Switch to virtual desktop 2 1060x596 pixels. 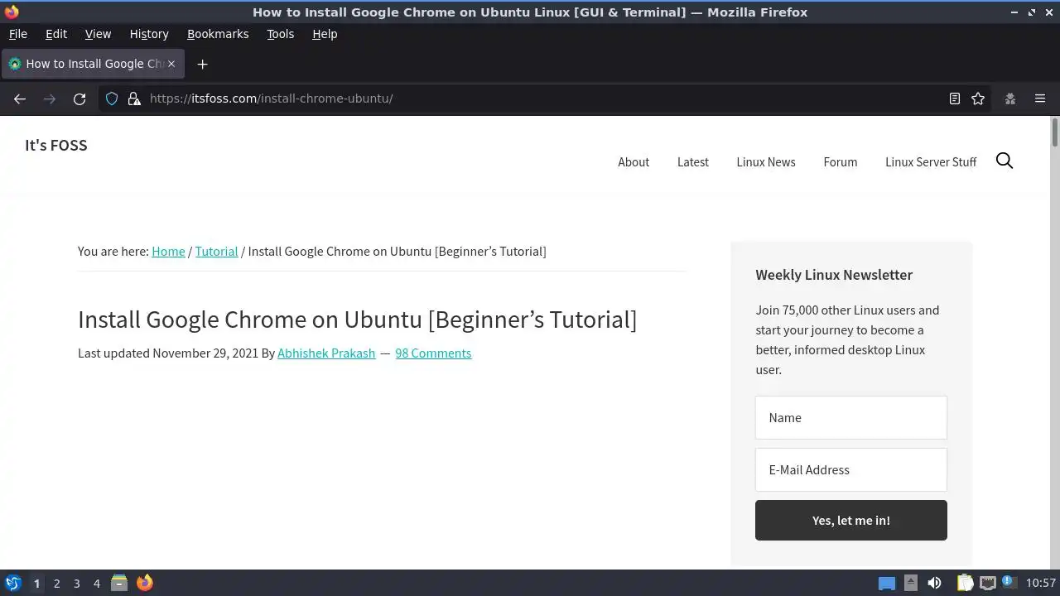56,584
